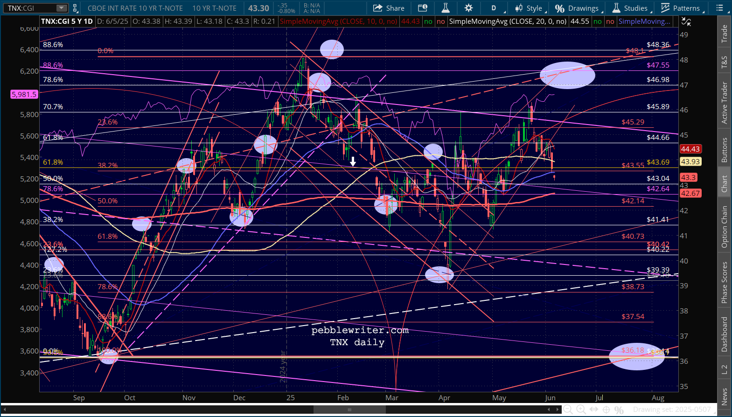Open the D timeframe dropdown
This screenshot has width=732, height=417.
494,8
